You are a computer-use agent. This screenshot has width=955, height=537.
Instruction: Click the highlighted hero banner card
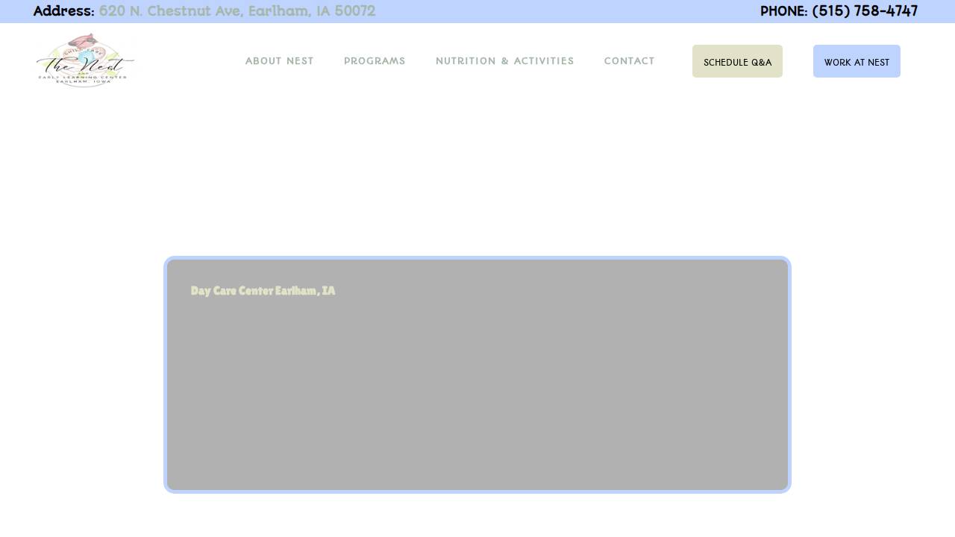click(477, 374)
